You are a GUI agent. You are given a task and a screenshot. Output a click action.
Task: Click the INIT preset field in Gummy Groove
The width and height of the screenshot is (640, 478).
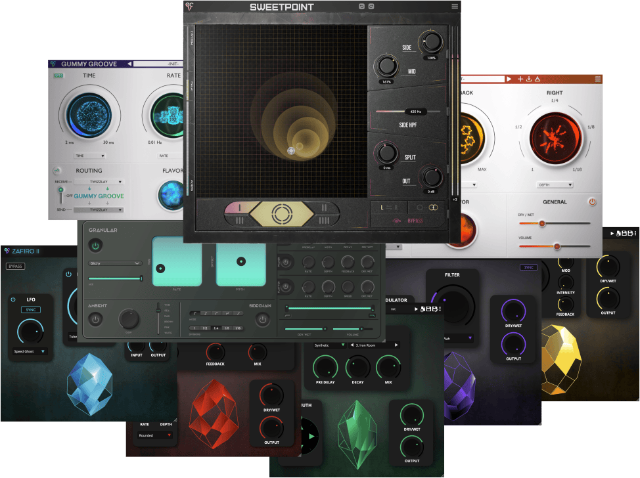pos(158,64)
